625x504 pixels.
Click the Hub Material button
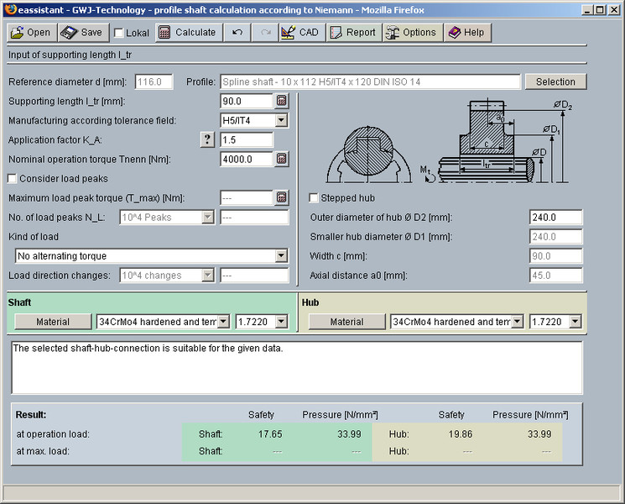click(x=346, y=322)
